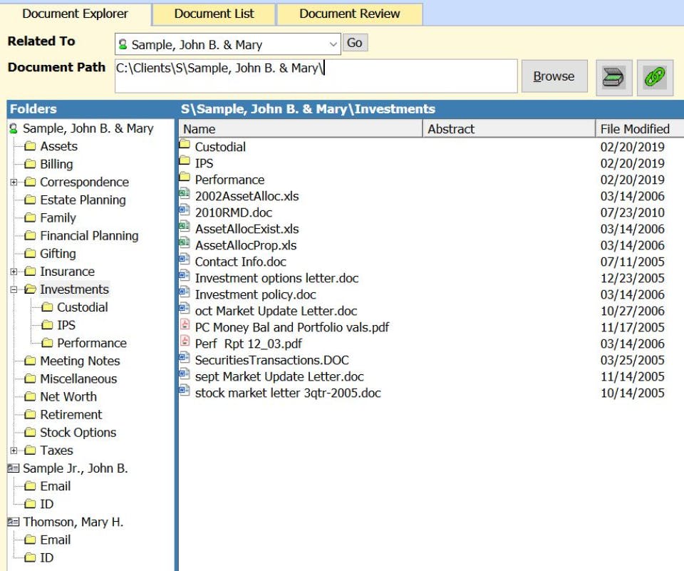Click date 10/14/2005 of stock market letter
This screenshot has height=571, width=684.
632,393
